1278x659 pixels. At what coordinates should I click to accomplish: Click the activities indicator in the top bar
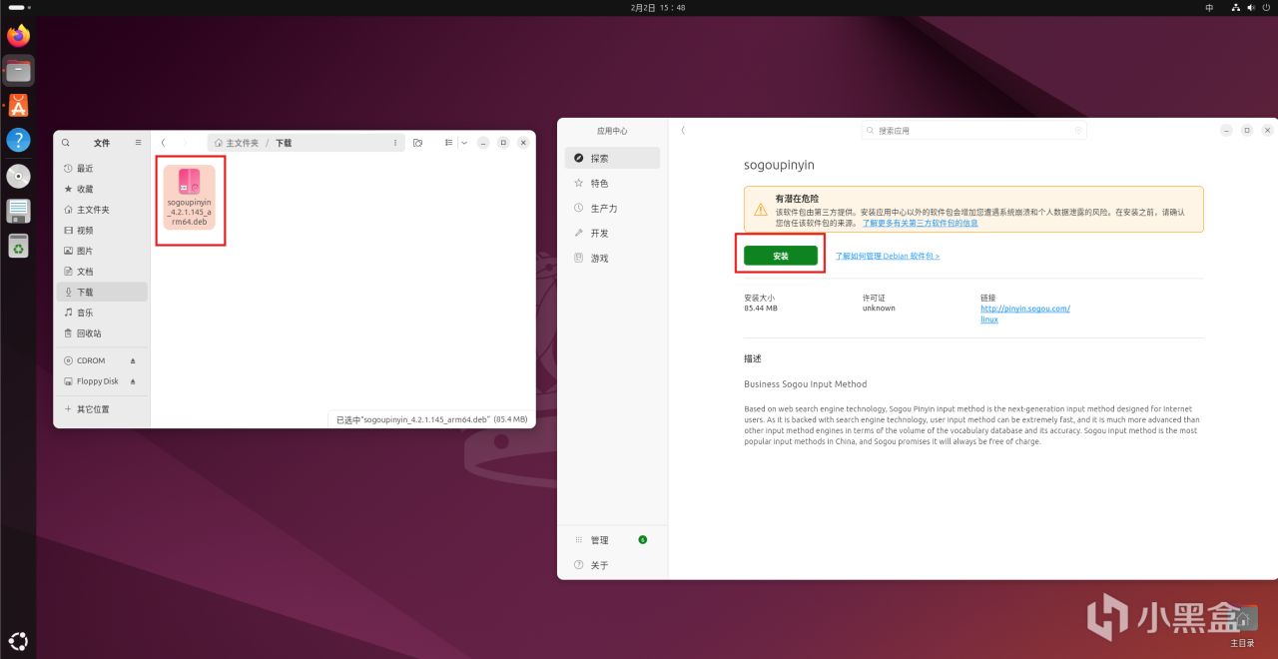(x=17, y=7)
